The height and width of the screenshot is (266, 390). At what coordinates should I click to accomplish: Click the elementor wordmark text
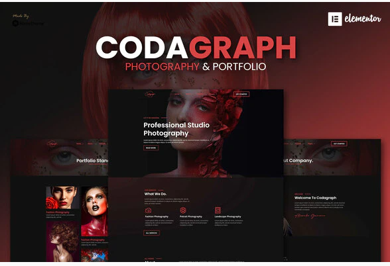[363, 19]
